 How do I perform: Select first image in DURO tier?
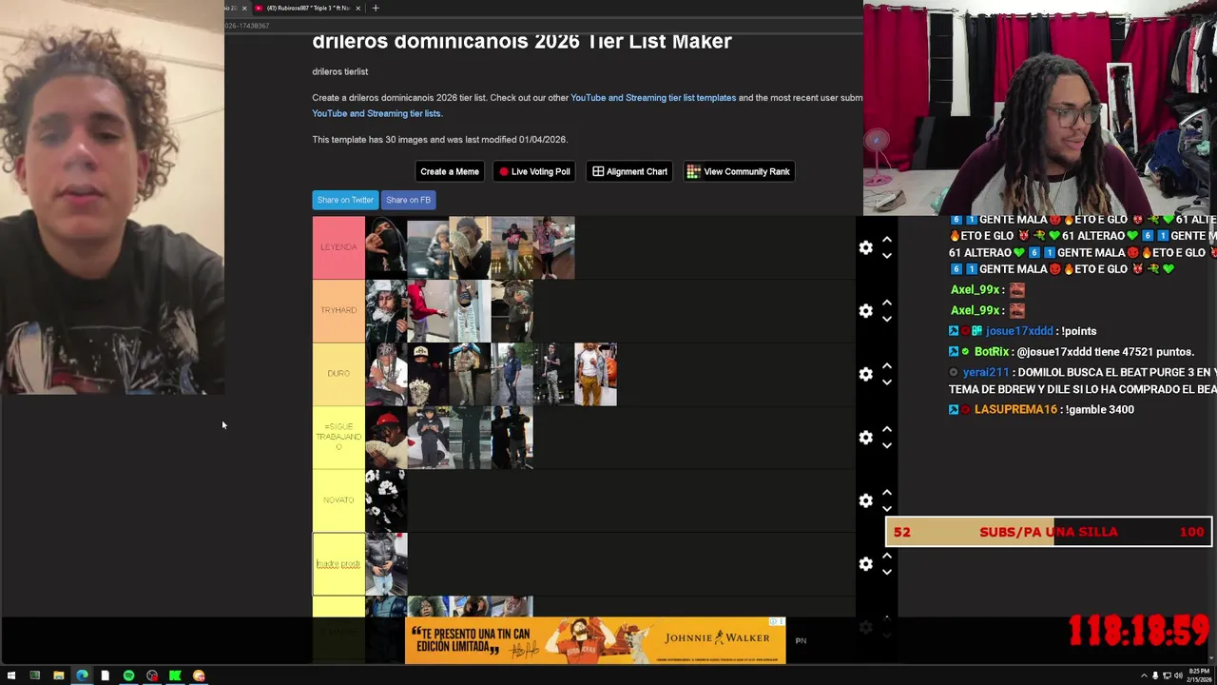[x=386, y=374]
